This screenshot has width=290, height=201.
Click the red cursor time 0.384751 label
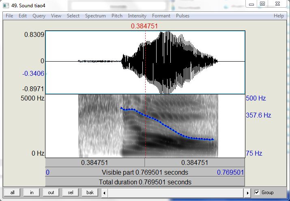[144, 26]
